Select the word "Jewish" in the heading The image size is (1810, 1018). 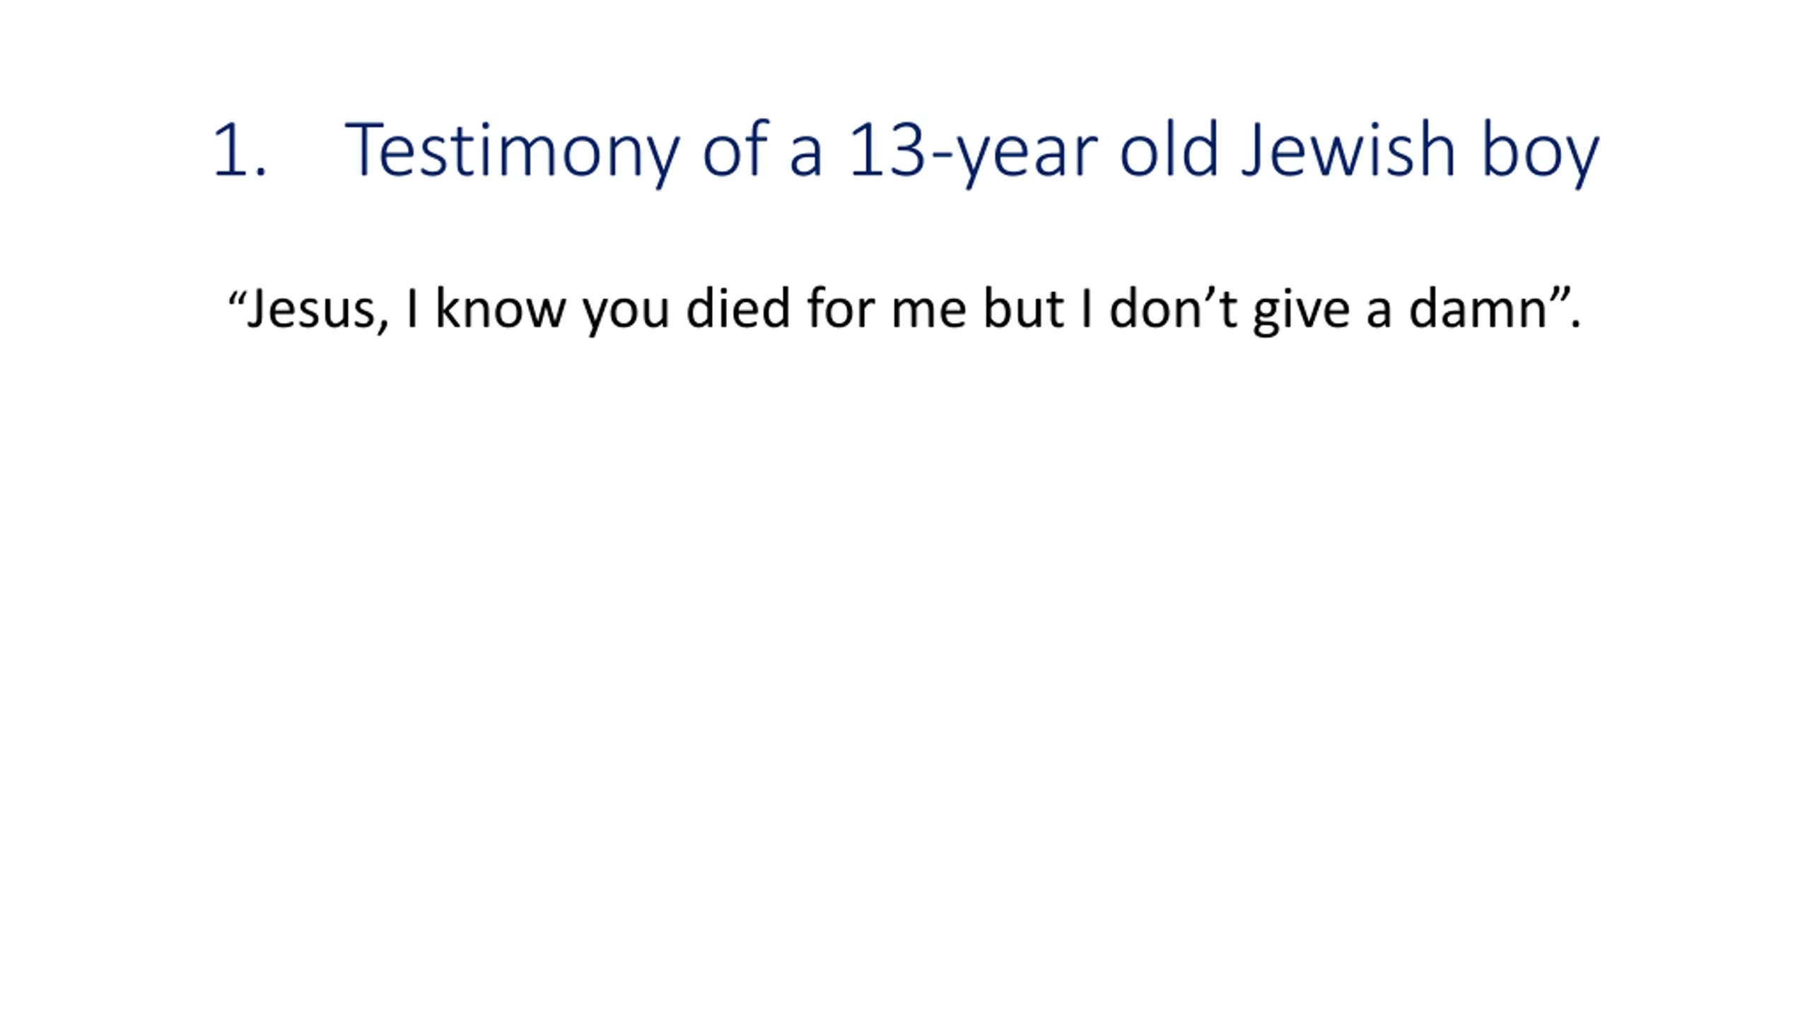click(x=1349, y=148)
